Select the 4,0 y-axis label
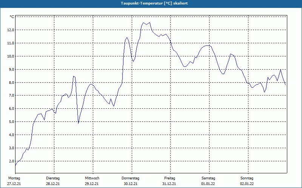The image size is (302, 188). [11, 135]
